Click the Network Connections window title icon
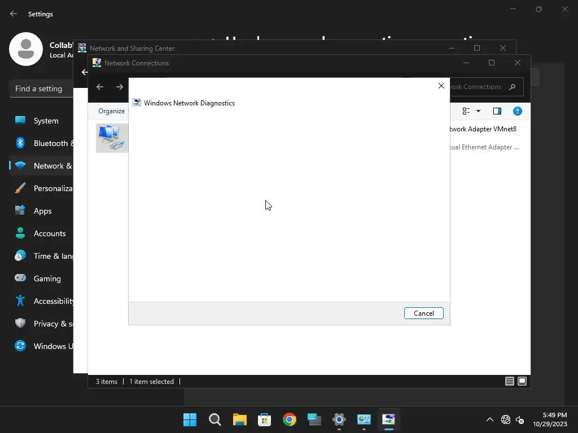This screenshot has height=433, width=578. 97,63
